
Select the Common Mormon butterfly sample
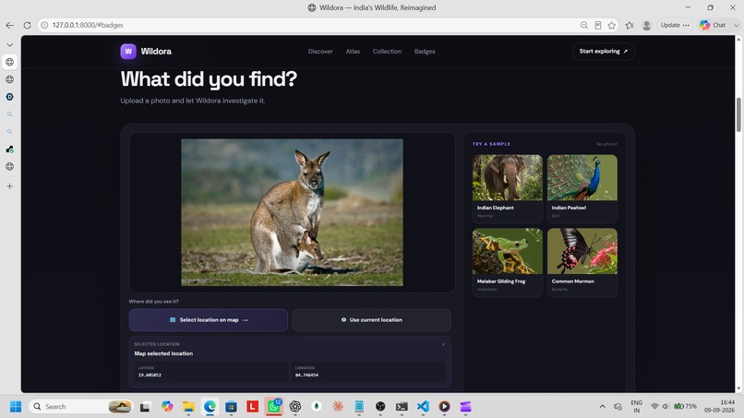(582, 262)
